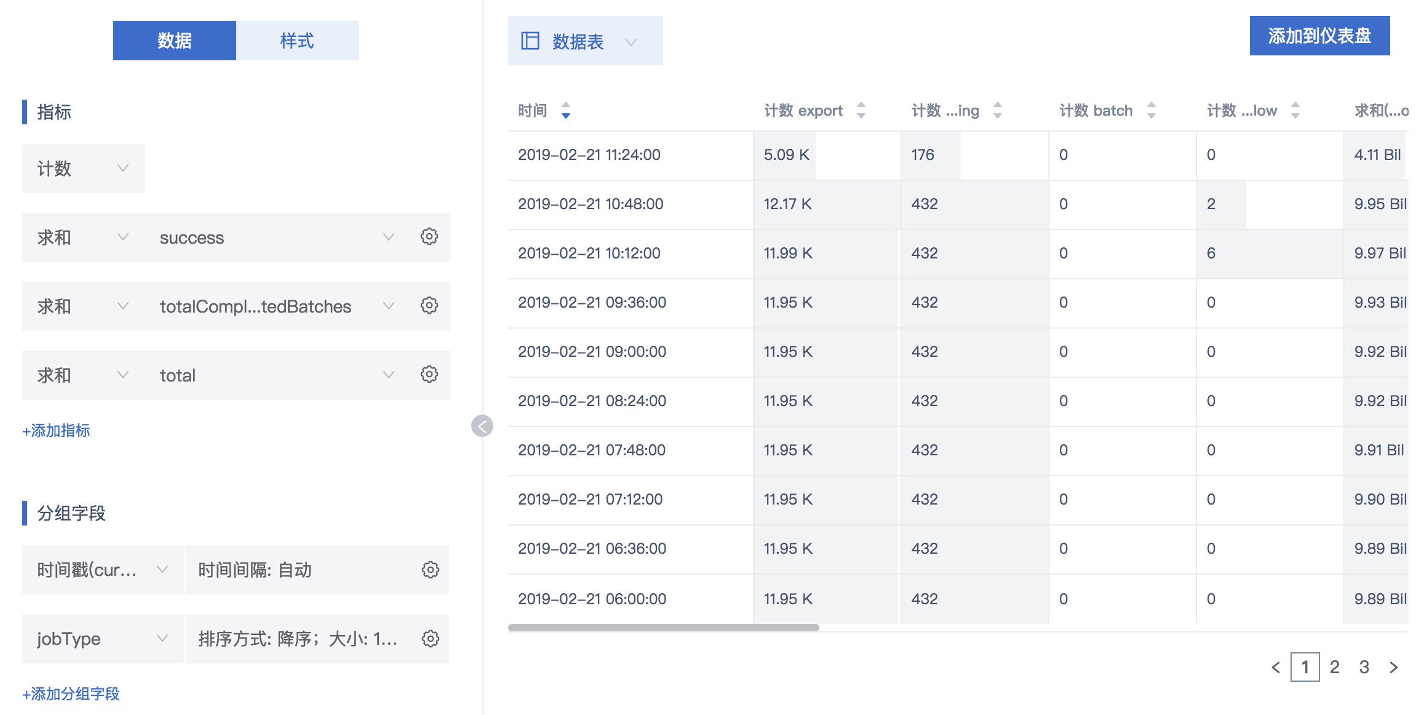Open the 数据表 chart type dropdown
The image size is (1416, 715).
[x=586, y=41]
